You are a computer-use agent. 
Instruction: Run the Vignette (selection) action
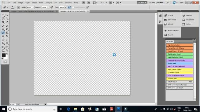180,45
